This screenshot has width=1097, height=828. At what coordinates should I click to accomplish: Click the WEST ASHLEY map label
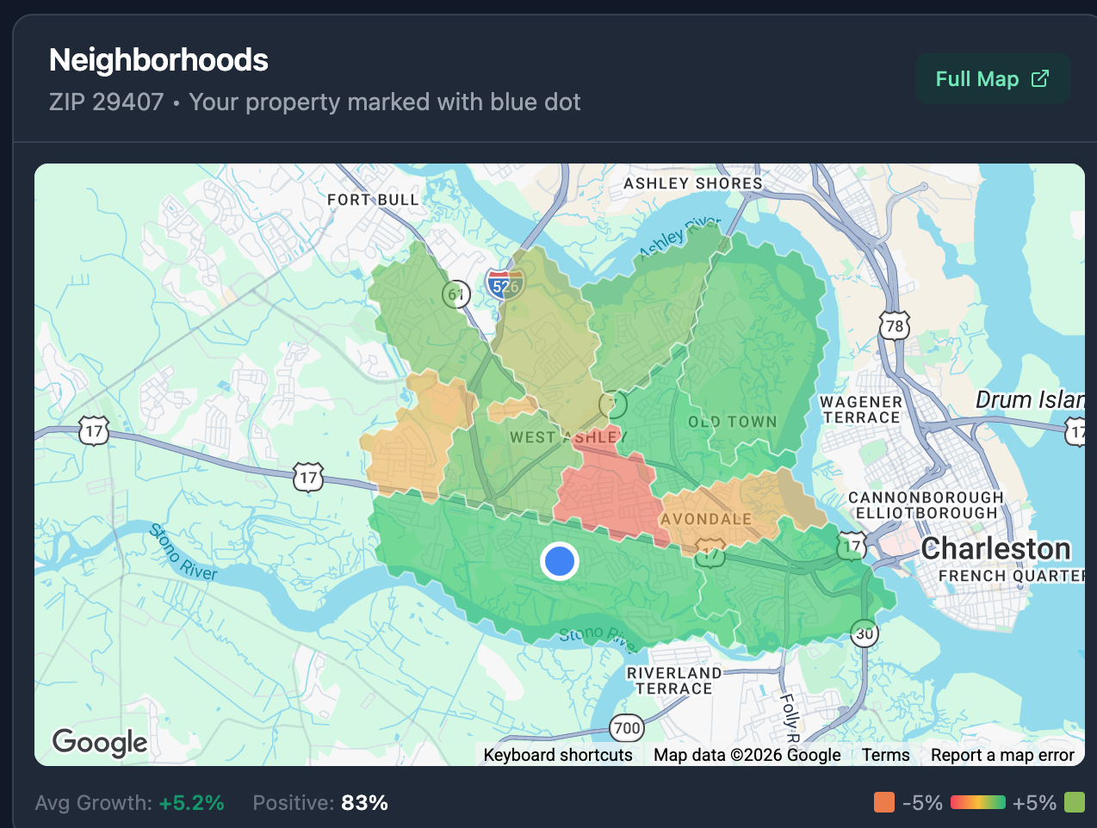click(568, 437)
